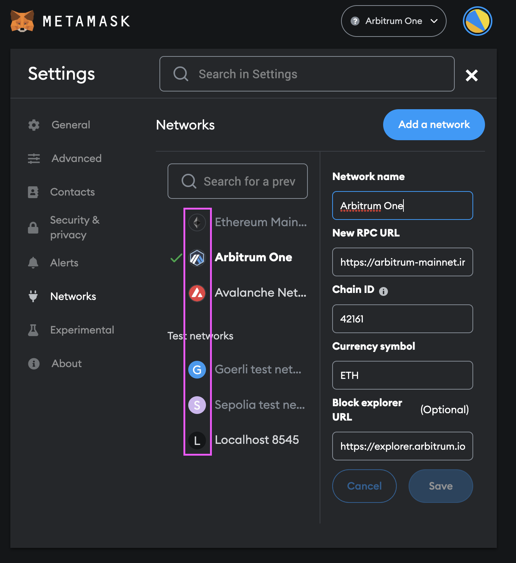Click the Sepolia test network icon
The height and width of the screenshot is (563, 516).
coord(197,405)
